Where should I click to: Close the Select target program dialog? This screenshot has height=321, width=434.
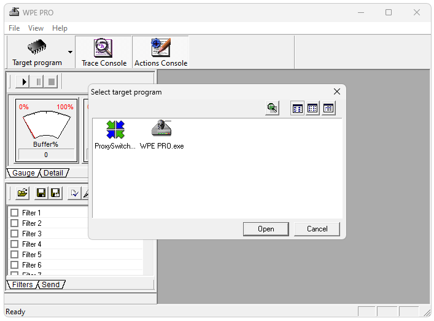tap(337, 91)
